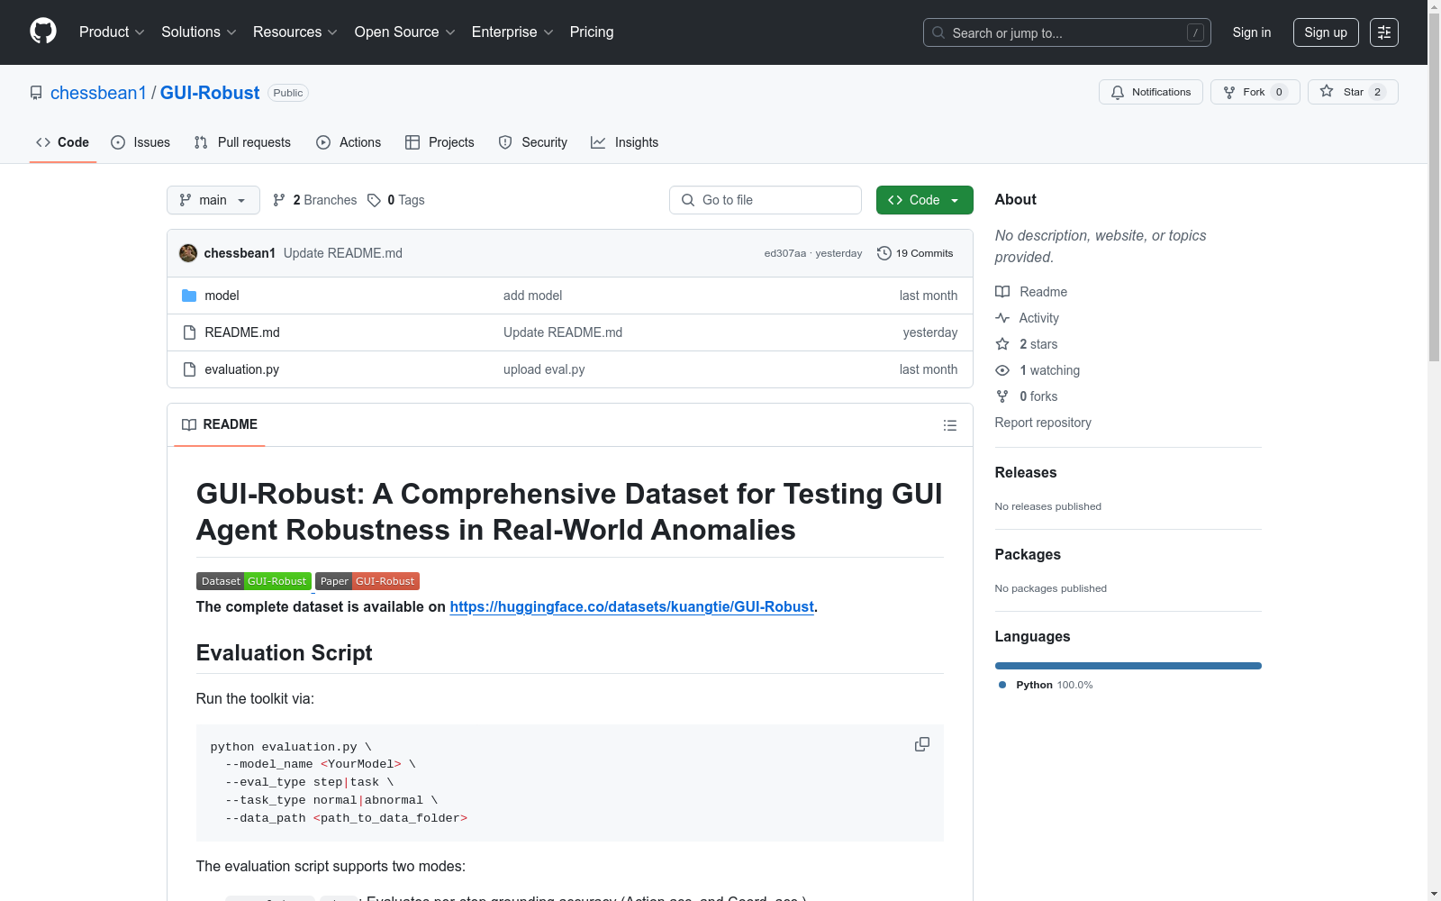Click chessbean1 avatar in commit row
Viewport: 1441px width, 901px height.
(x=188, y=253)
